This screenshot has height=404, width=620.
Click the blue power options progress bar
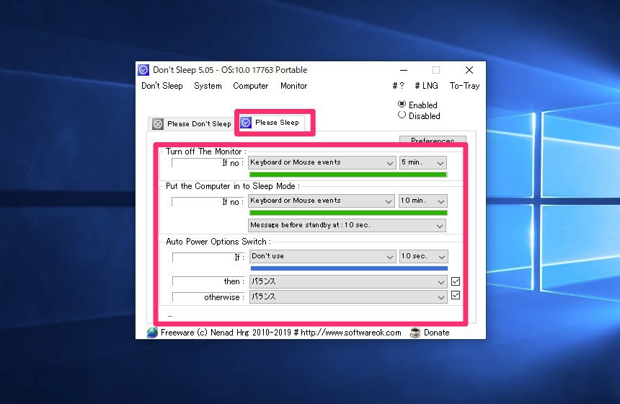click(x=349, y=268)
